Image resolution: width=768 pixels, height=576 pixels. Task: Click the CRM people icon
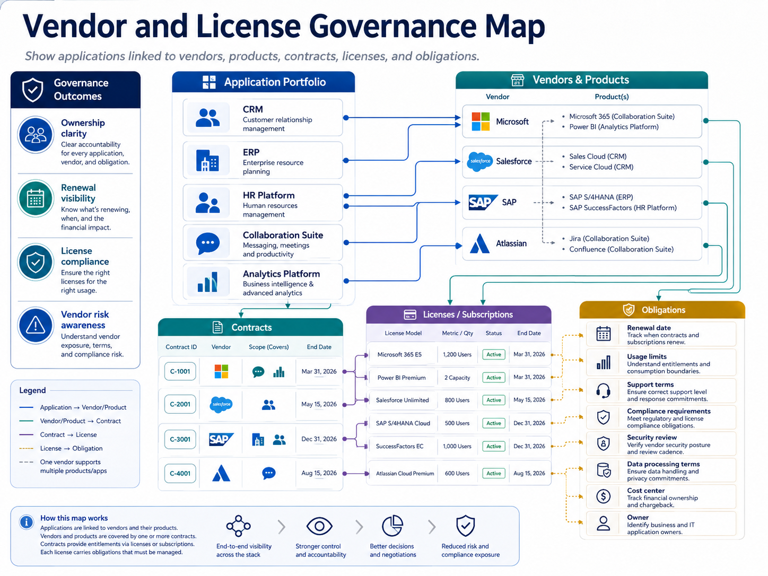point(207,118)
